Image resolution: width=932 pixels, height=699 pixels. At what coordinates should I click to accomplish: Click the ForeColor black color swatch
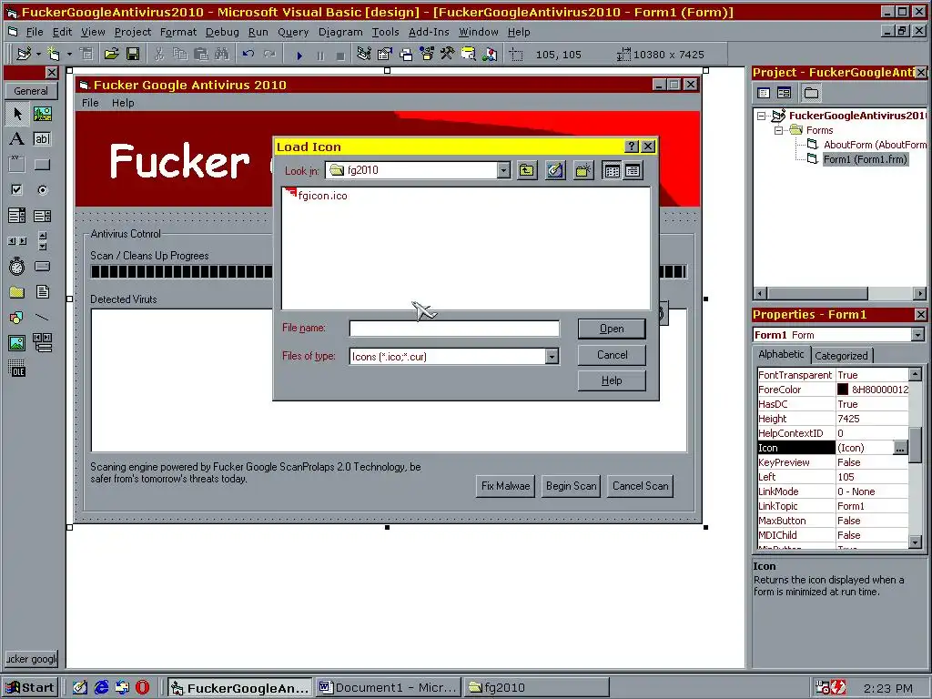point(843,390)
